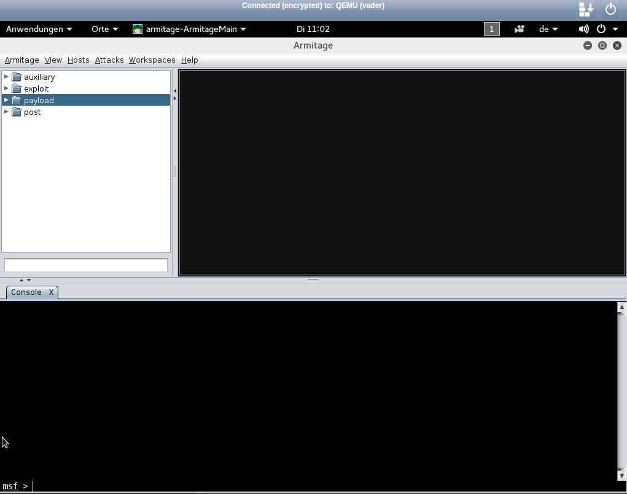Screen dimensions: 627x494
Task: Switch to the Console tab
Action: tap(26, 292)
